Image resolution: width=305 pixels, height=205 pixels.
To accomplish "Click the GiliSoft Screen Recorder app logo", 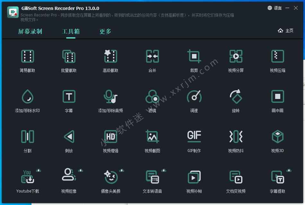I will point(13,12).
